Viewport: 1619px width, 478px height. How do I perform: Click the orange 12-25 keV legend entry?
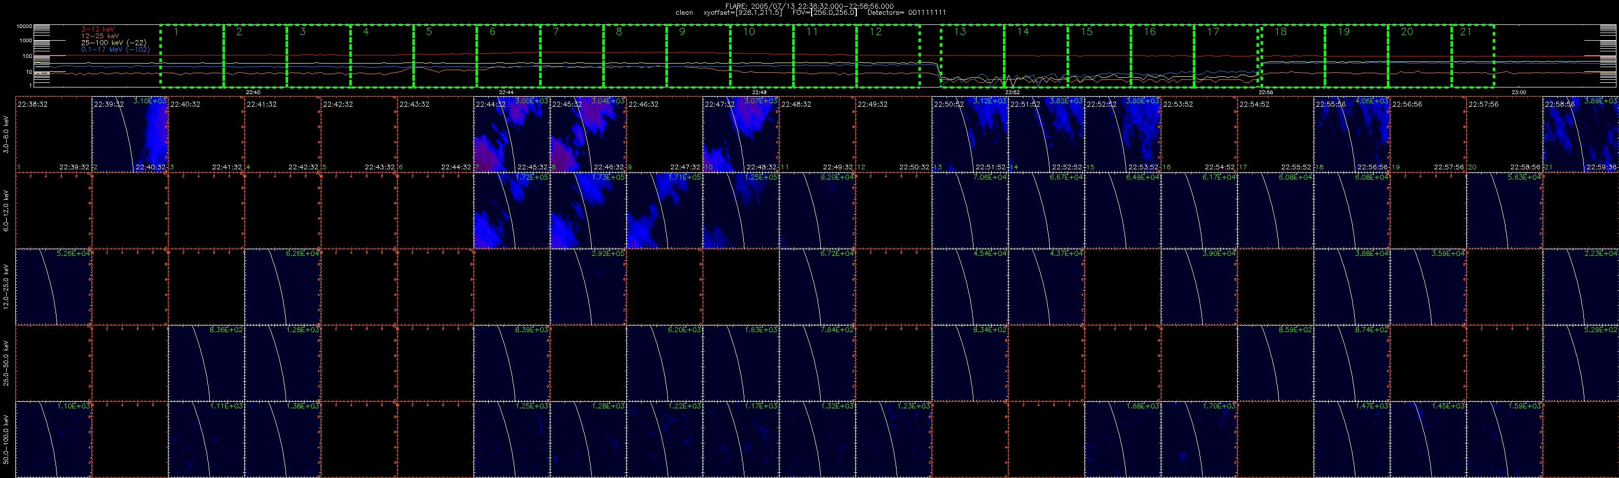click(100, 36)
